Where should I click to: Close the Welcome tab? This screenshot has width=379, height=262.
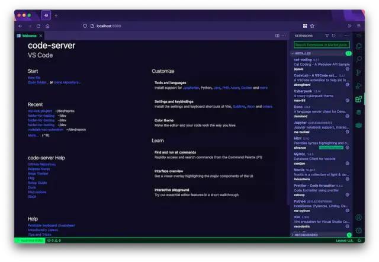pyautogui.click(x=41, y=36)
